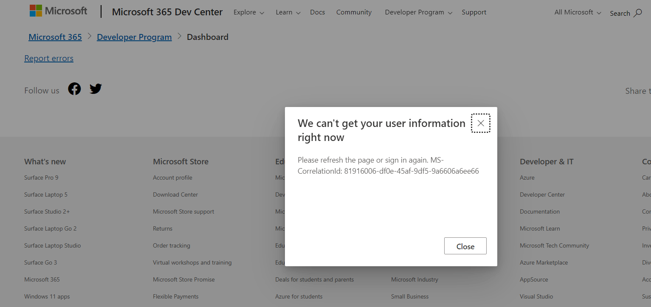Viewport: 651px width, 307px height.
Task: Go to Microsoft 365 Dev Center home
Action: click(167, 12)
